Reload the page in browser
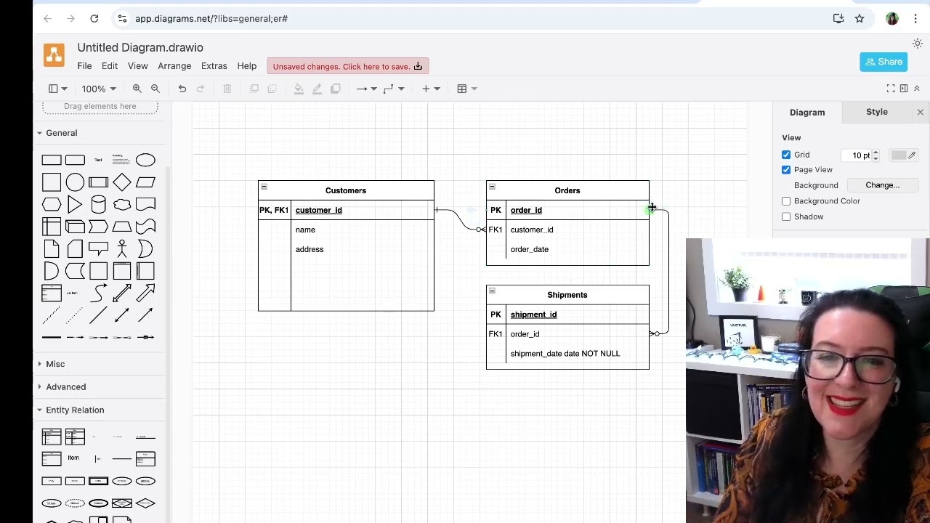This screenshot has height=523, width=930. coord(94,18)
